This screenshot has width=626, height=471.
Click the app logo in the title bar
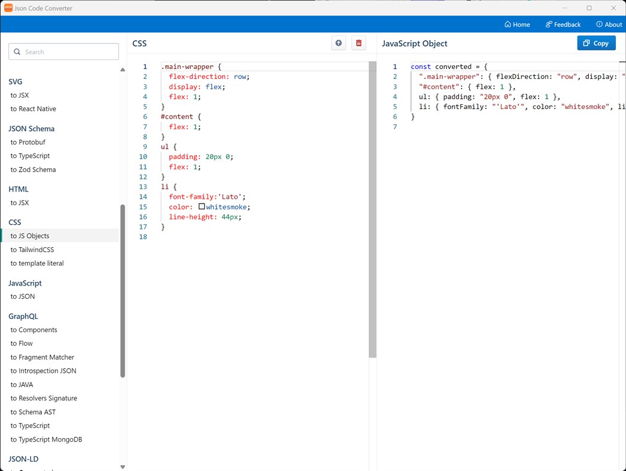pyautogui.click(x=8, y=8)
